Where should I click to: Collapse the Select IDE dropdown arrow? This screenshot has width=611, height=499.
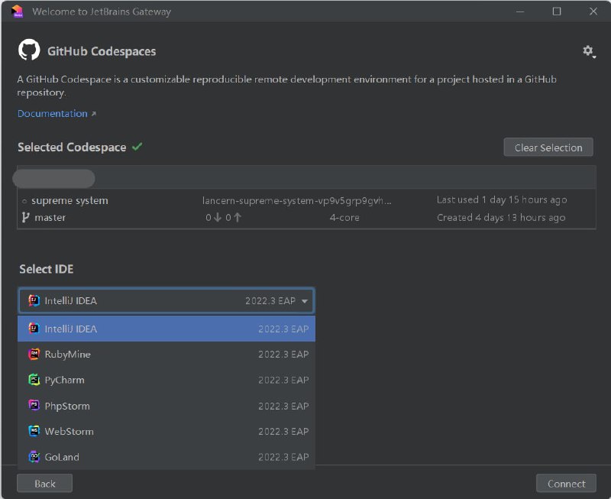(305, 301)
